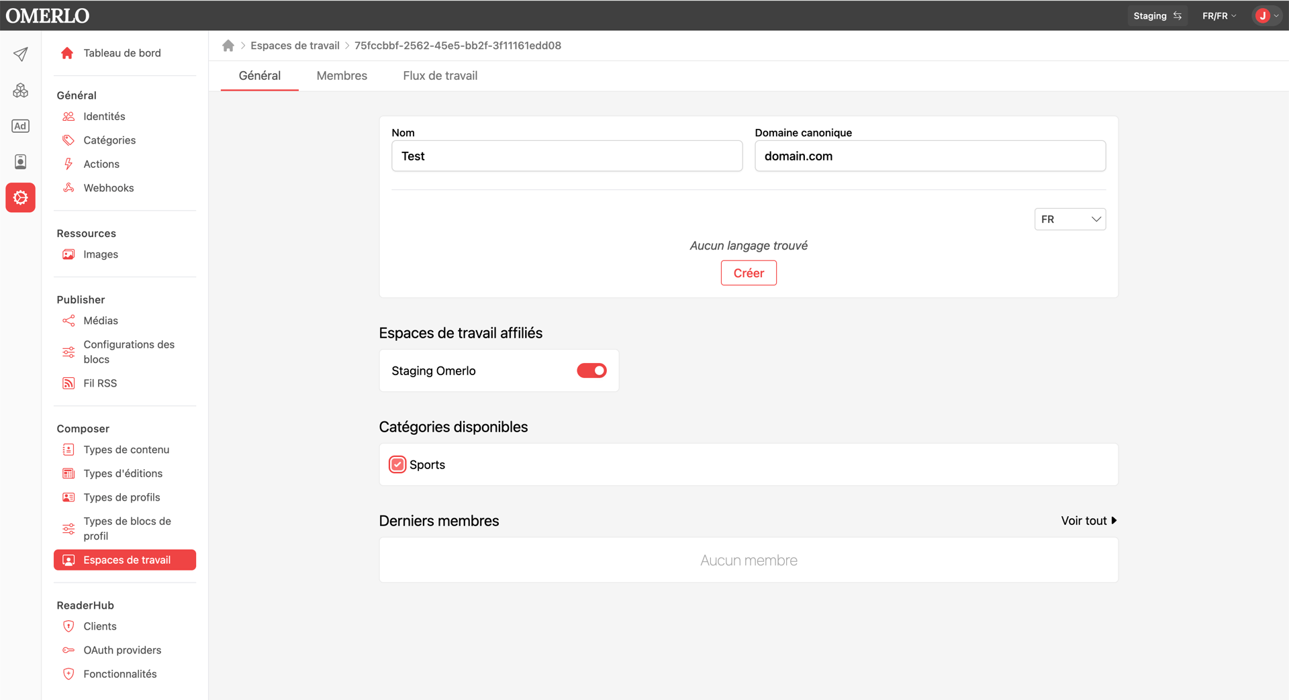Viewport: 1289px width, 700px height.
Task: Open the FR language dropdown
Action: pyautogui.click(x=1070, y=219)
